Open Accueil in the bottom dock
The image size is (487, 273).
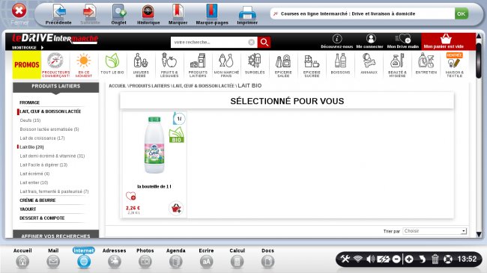point(22,258)
